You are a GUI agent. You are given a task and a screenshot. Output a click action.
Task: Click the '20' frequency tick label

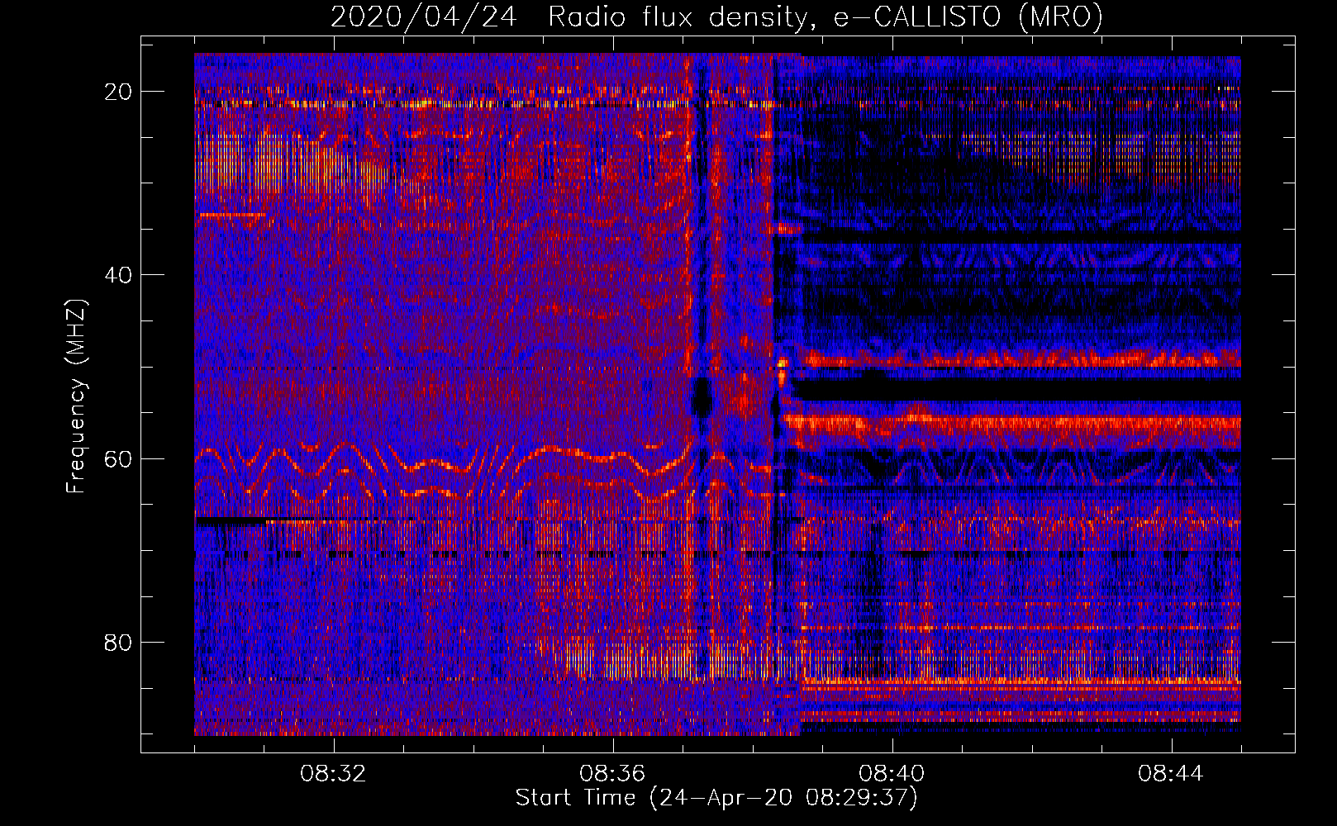(119, 92)
